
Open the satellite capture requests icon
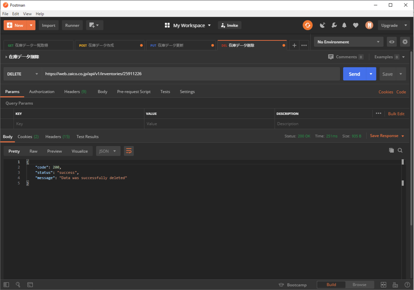[323, 25]
